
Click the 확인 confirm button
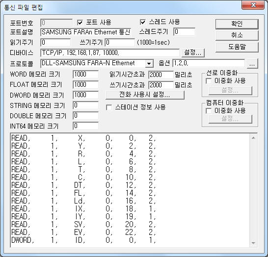237,24
